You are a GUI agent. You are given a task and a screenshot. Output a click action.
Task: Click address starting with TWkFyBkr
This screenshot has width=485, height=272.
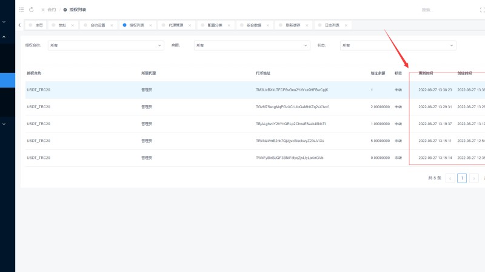click(290, 158)
